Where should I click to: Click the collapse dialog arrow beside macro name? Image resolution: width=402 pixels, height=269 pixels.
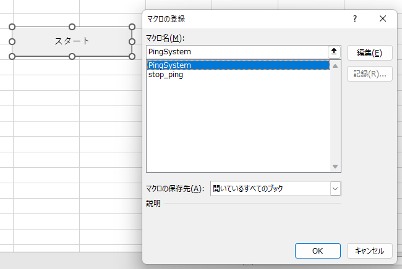click(335, 52)
